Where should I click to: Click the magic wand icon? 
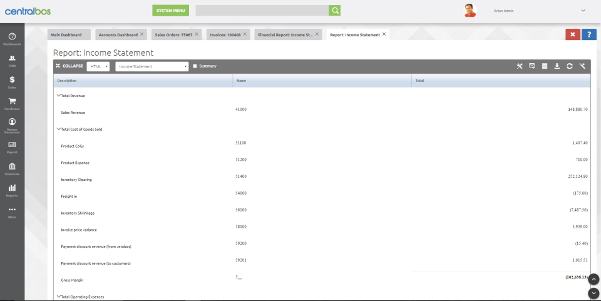582,66
